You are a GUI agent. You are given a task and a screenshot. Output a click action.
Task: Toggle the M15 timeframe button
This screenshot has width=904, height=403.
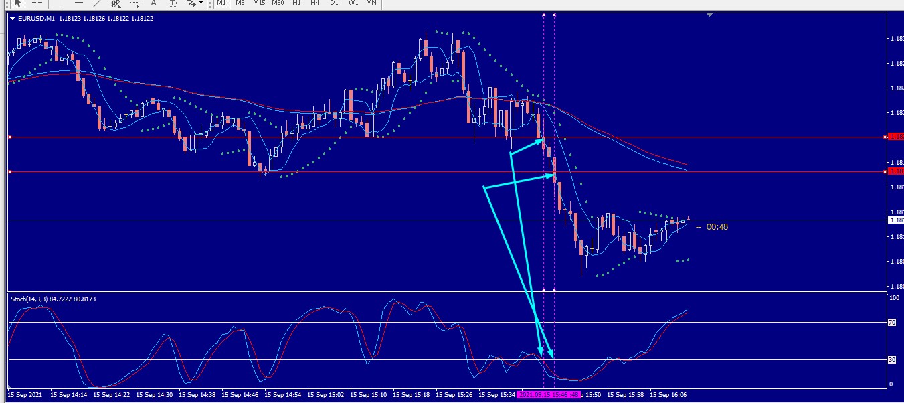[259, 3]
